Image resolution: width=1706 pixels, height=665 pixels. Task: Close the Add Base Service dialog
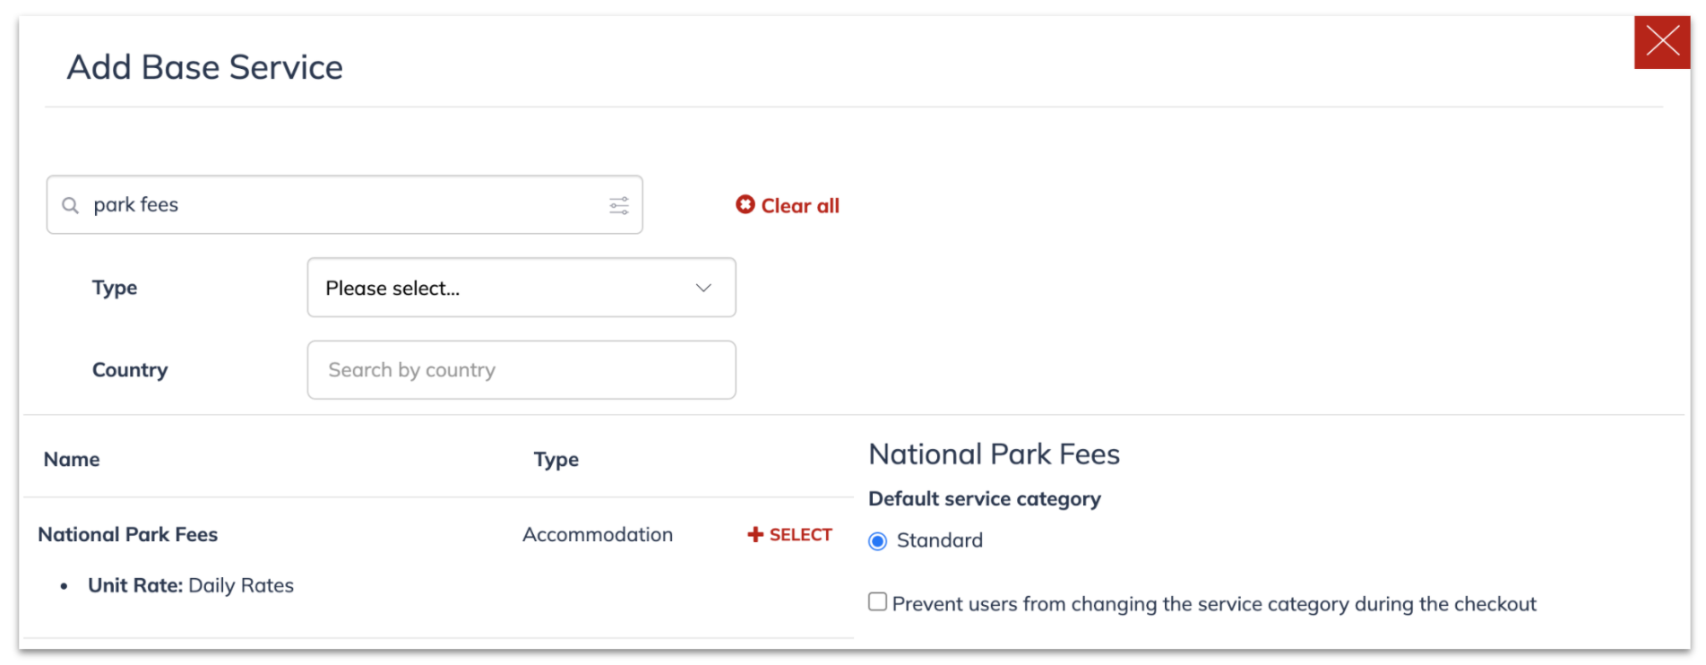pos(1662,42)
